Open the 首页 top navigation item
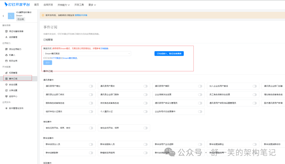Screen dimensions: 285x164 [36, 5]
